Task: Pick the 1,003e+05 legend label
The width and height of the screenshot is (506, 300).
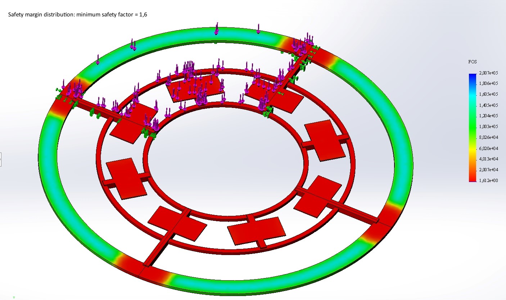Action: [x=487, y=127]
